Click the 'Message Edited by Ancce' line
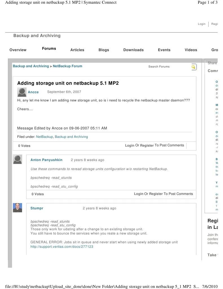Image resolution: width=223 pixels, height=289 pixels. click(62, 128)
